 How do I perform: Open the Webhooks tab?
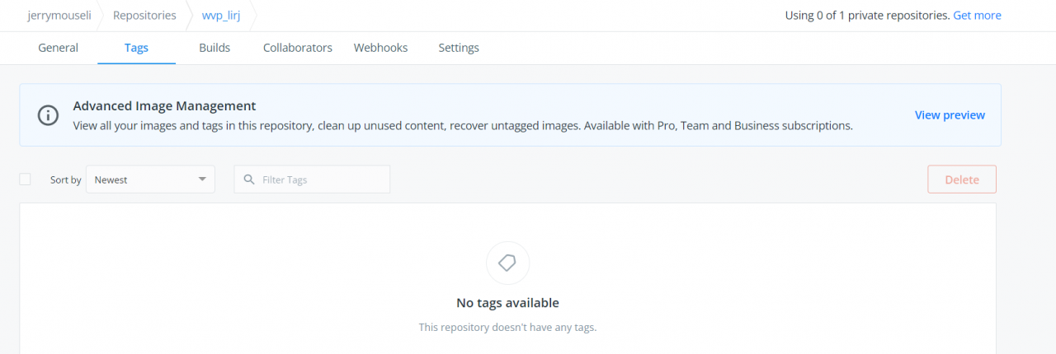[380, 48]
